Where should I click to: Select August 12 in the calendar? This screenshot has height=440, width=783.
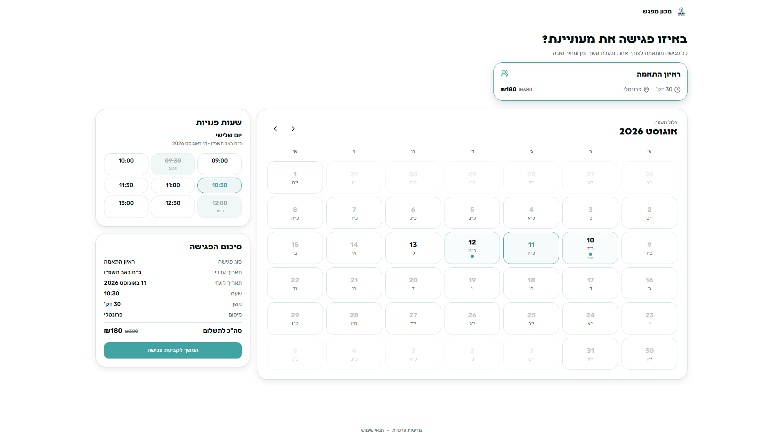472,248
